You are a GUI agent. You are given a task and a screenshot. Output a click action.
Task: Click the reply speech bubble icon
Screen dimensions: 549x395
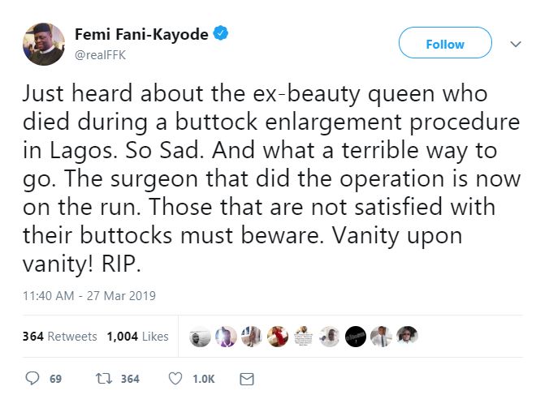point(33,378)
